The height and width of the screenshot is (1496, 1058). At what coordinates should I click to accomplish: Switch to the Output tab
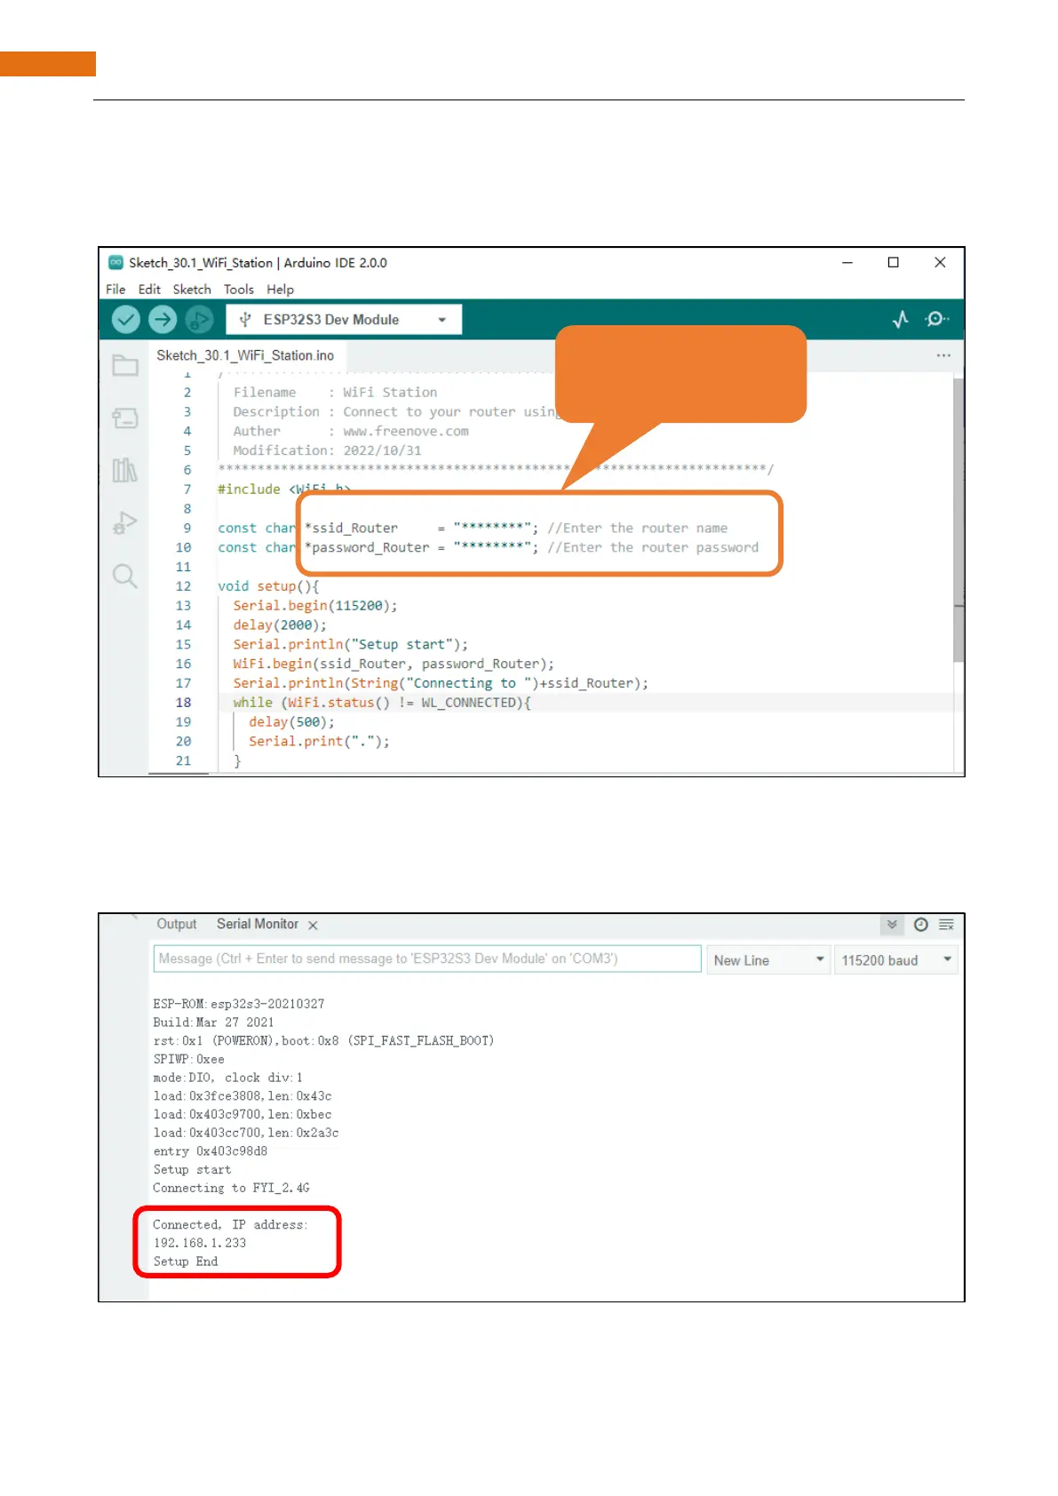click(x=177, y=925)
